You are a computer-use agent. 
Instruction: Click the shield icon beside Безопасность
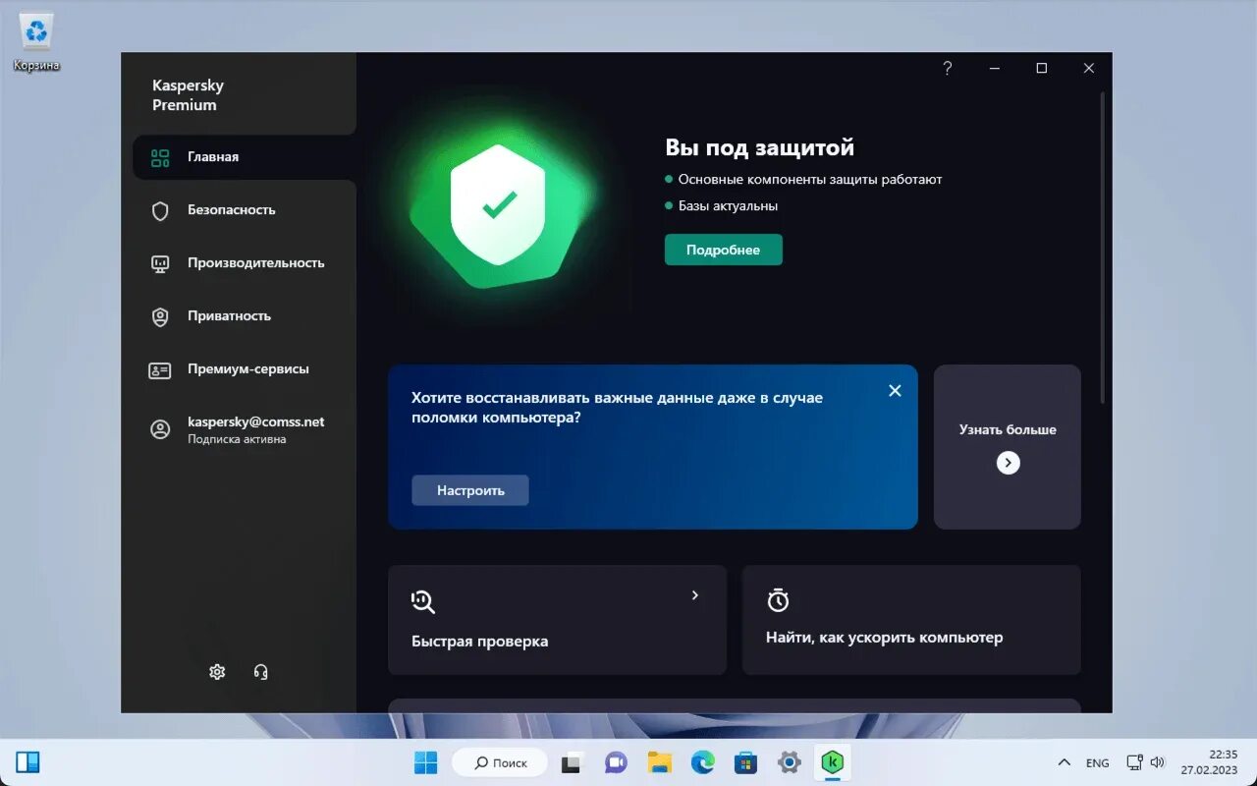tap(160, 210)
